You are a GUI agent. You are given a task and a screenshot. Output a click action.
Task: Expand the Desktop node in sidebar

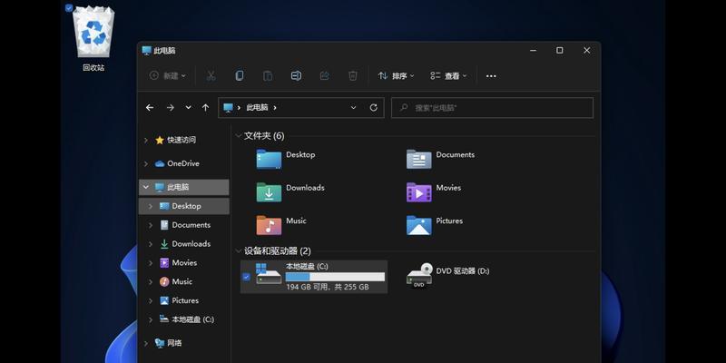[x=151, y=206]
